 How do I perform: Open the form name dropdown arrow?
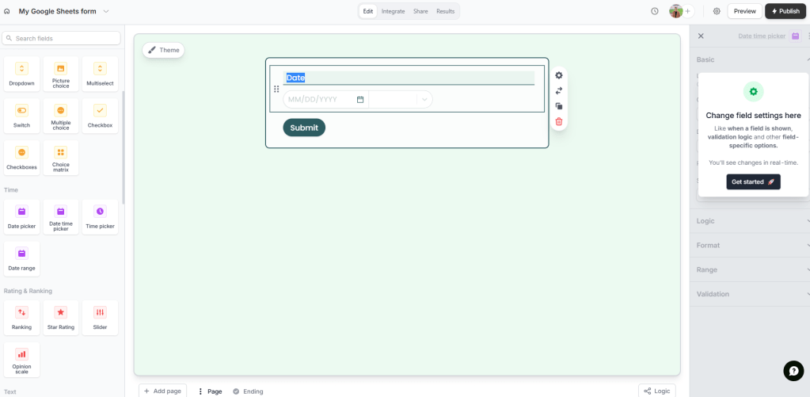click(x=106, y=11)
